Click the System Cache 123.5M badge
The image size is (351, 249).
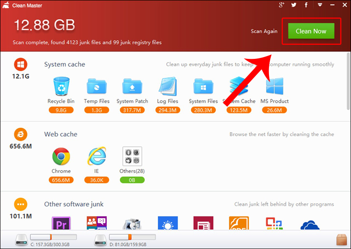pyautogui.click(x=239, y=110)
